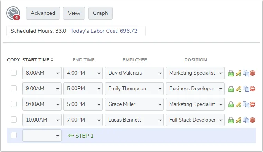Check the copy box for Lucas Bennett's shift
263x152 pixels.
click(14, 120)
